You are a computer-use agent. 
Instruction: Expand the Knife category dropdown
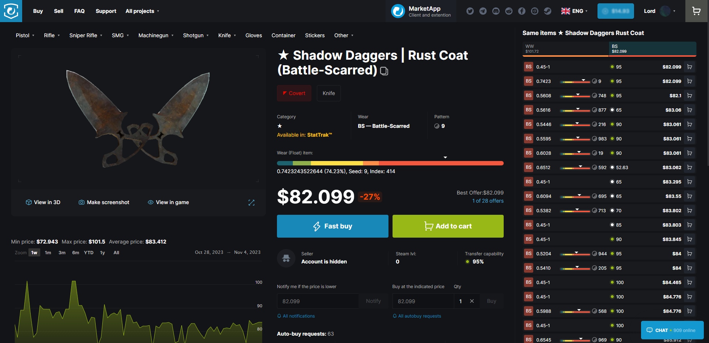(227, 35)
